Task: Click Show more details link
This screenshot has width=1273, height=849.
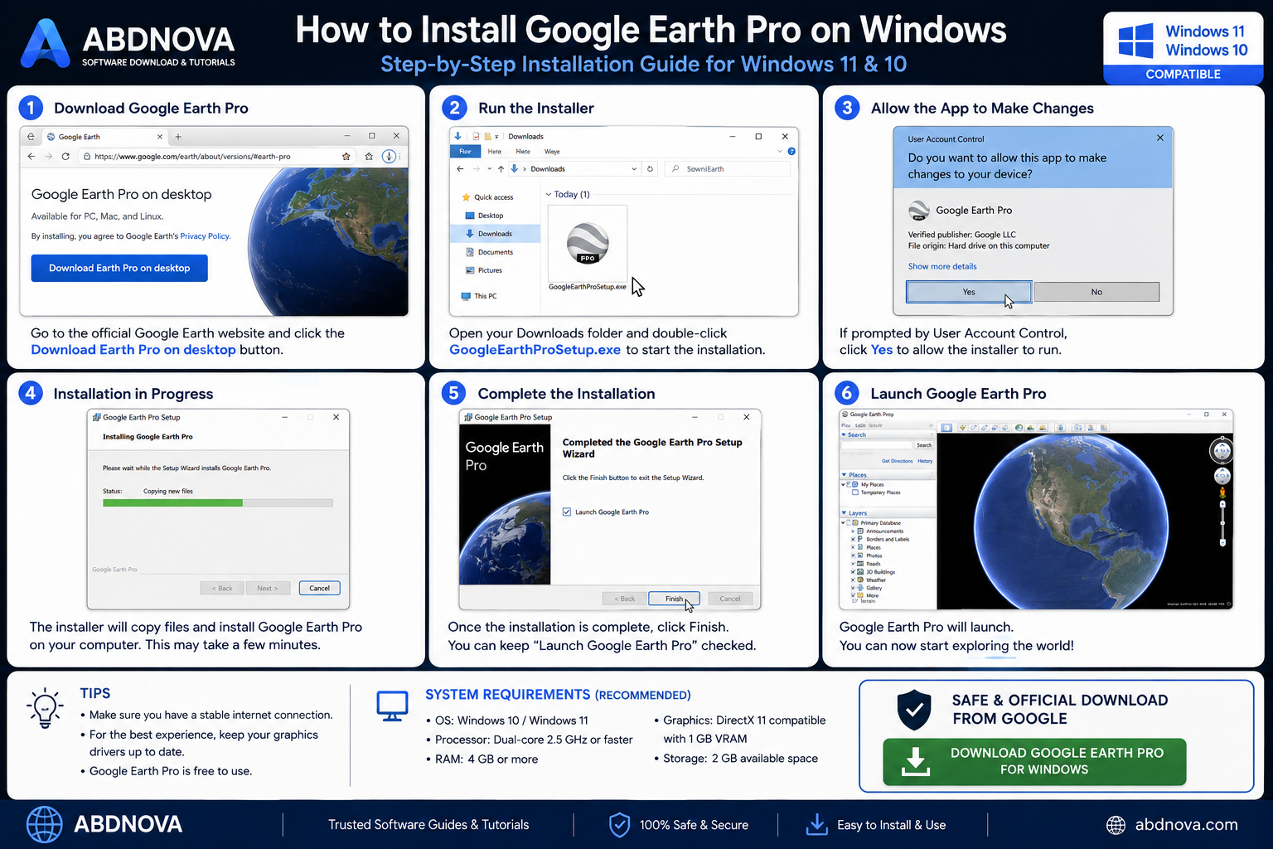Action: pos(942,266)
